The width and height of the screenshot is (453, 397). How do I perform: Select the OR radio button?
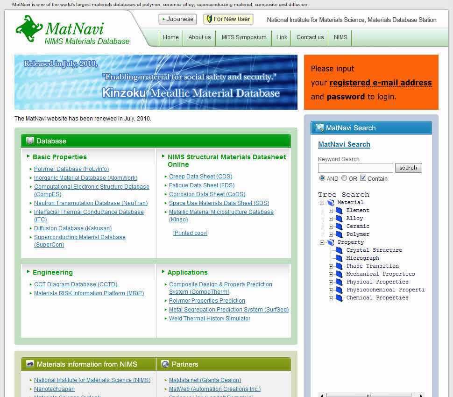tap(344, 178)
